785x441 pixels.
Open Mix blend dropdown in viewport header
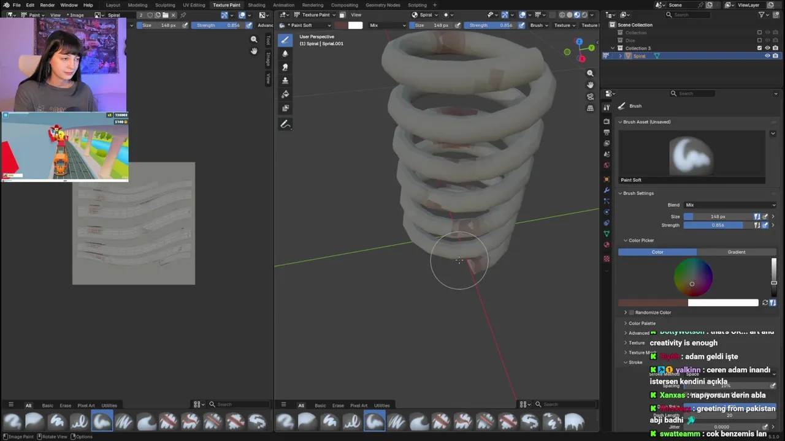pos(387,25)
